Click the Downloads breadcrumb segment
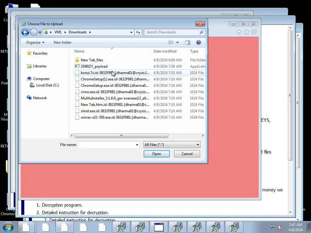Viewport: 311px width, 233px height. (77, 32)
